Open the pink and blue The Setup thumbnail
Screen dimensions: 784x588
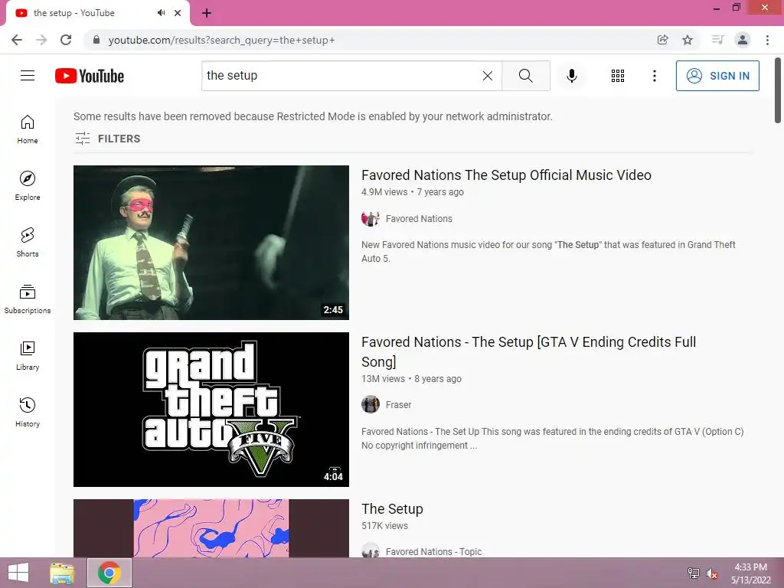[211, 528]
